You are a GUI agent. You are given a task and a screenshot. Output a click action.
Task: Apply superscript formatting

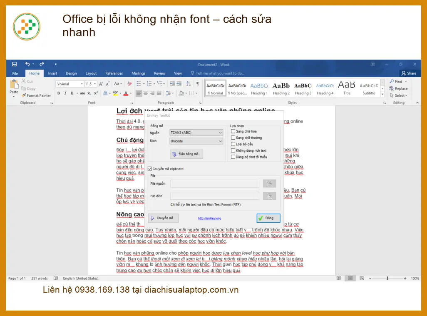96,93
